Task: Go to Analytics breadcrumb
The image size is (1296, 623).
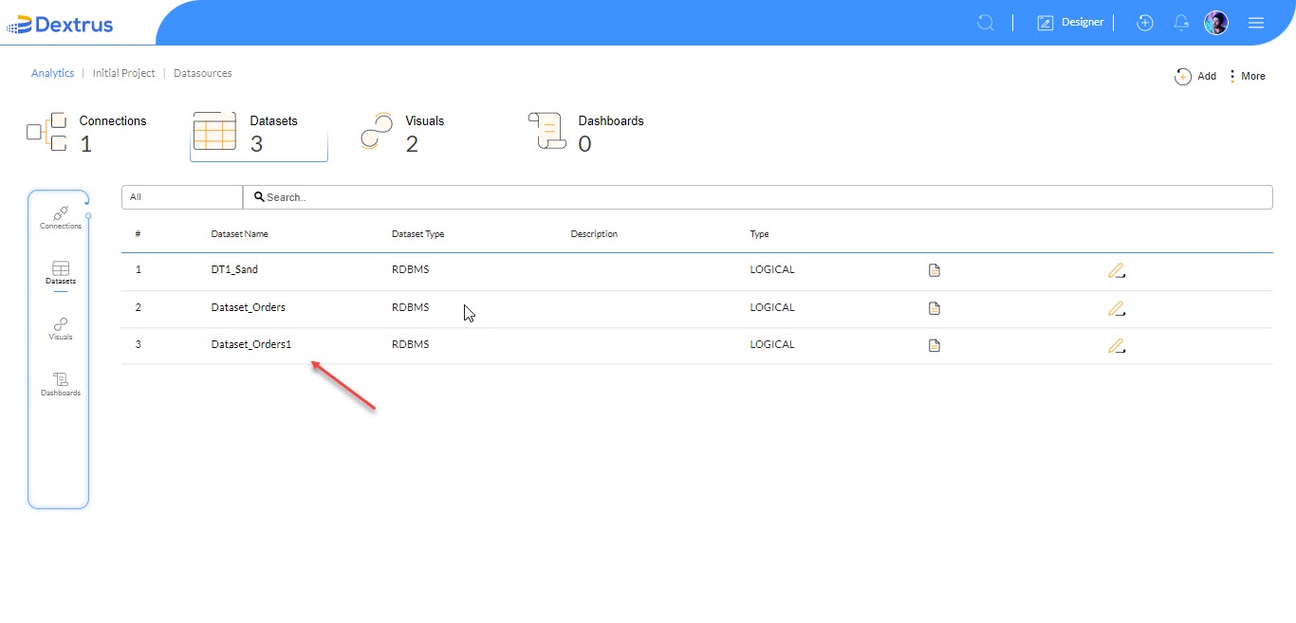Action: click(x=52, y=73)
